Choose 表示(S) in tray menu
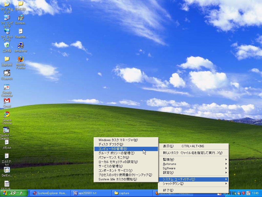The width and height of the screenshot is (262, 197). 193,146
